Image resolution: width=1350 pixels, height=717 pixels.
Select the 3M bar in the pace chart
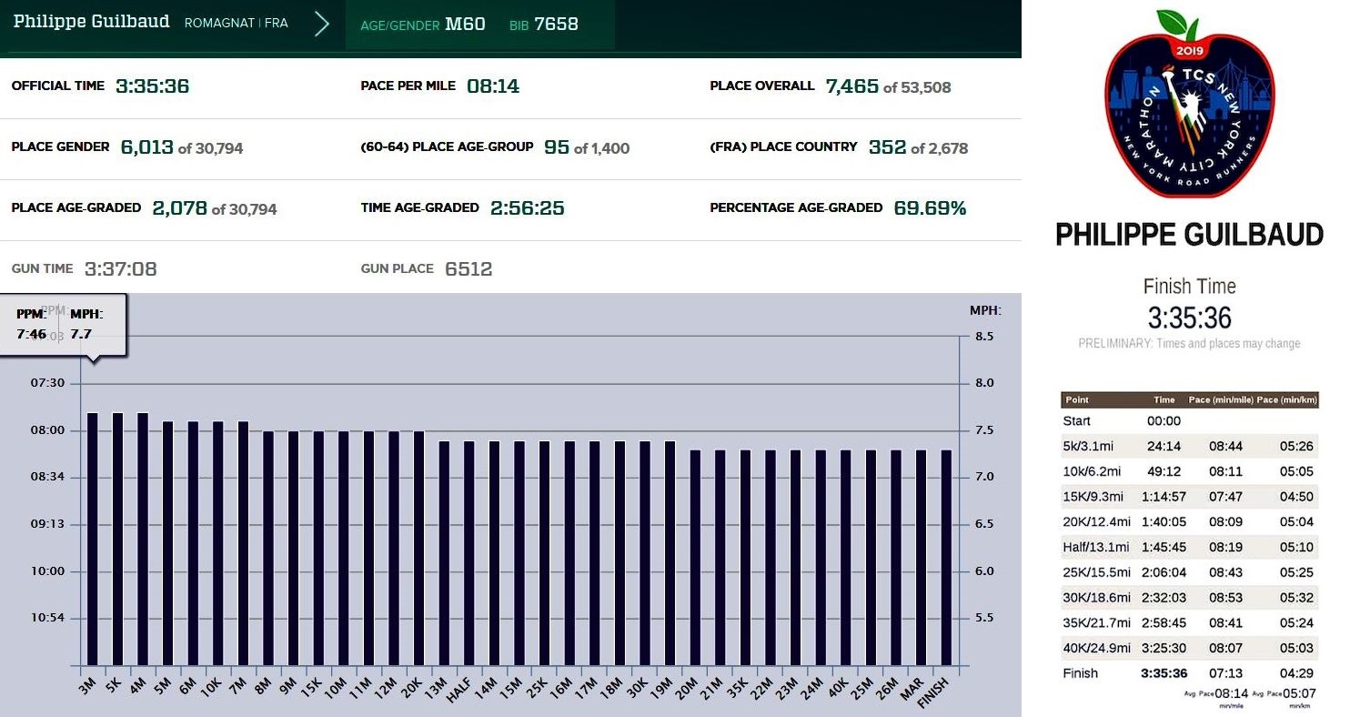tap(92, 539)
